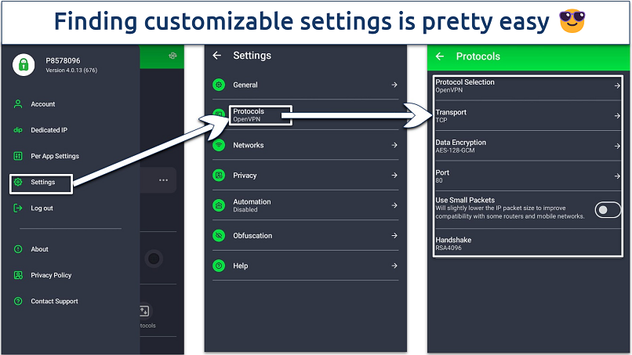Click Contact Support in the side menu
Screen dimensions: 632x355
(x=54, y=301)
